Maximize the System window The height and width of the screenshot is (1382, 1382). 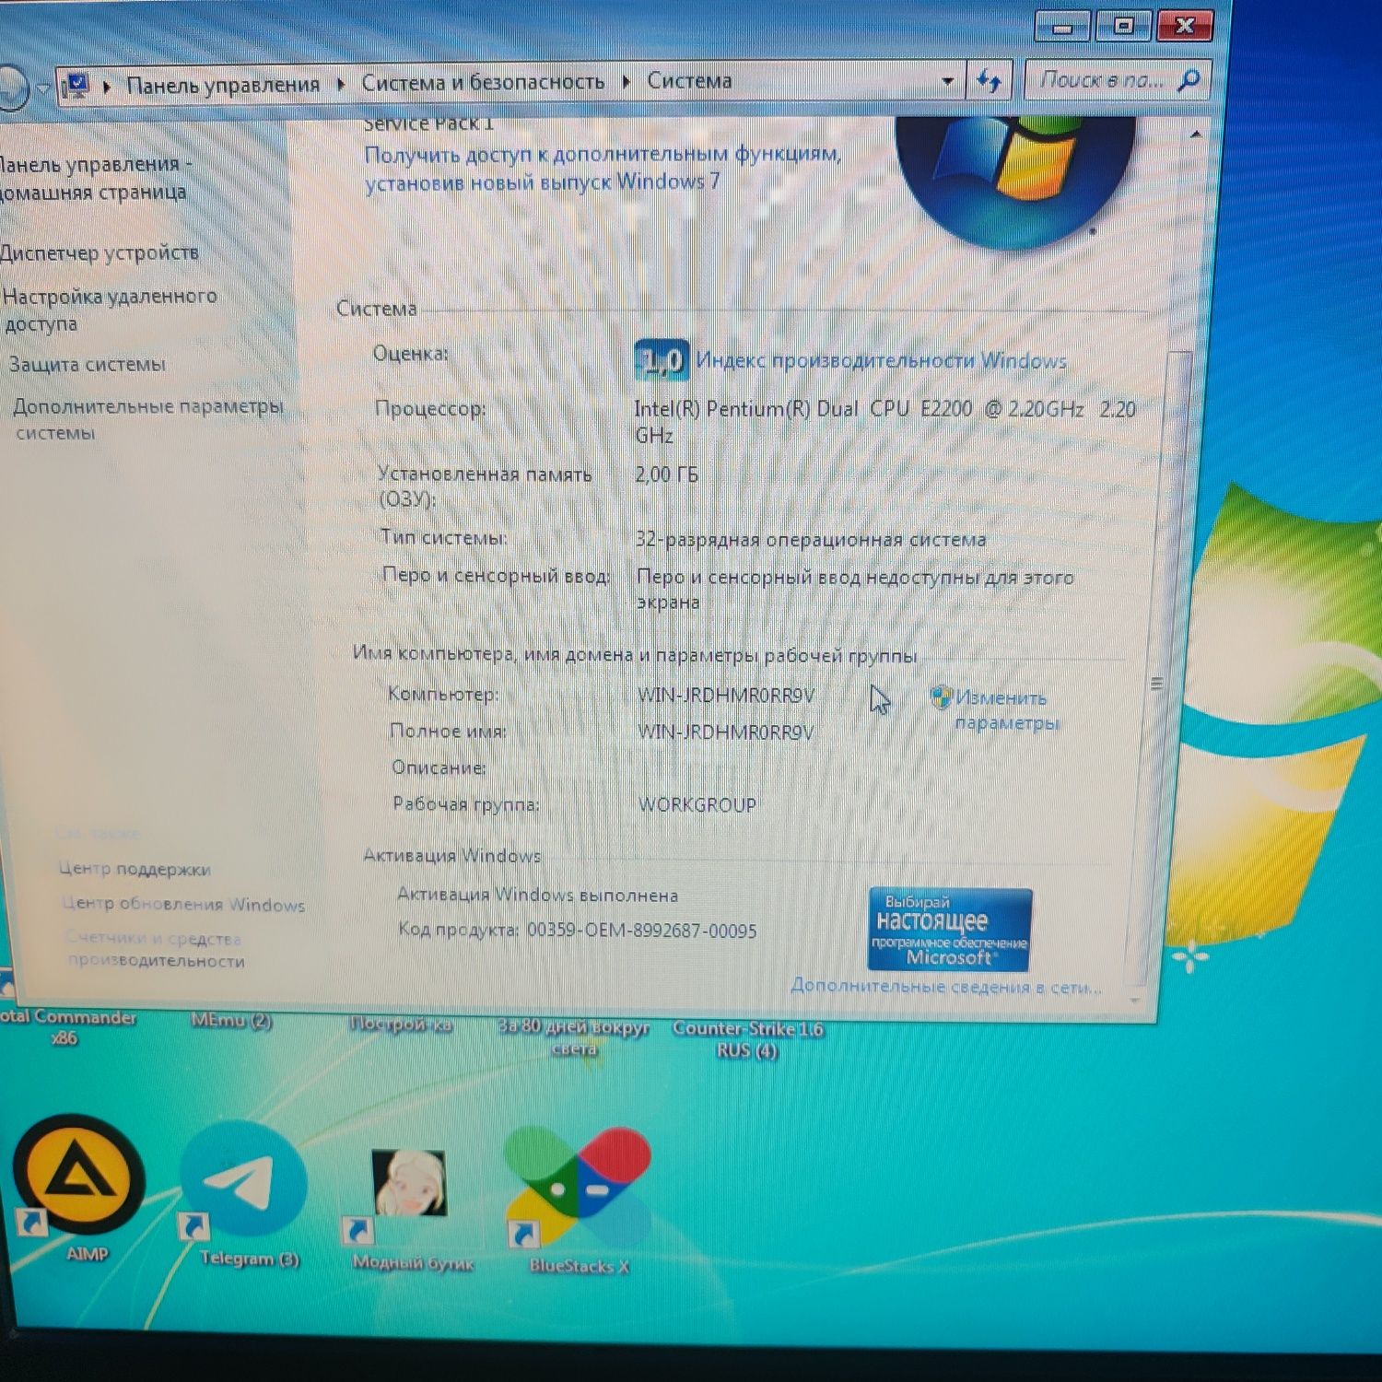[x=1123, y=26]
